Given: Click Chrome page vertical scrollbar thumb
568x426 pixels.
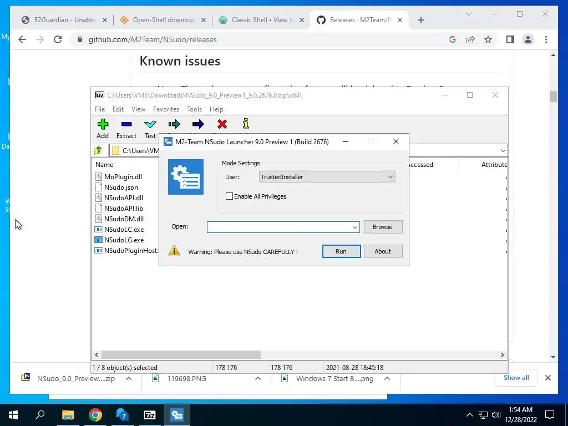Looking at the screenshot, I should tap(553, 97).
